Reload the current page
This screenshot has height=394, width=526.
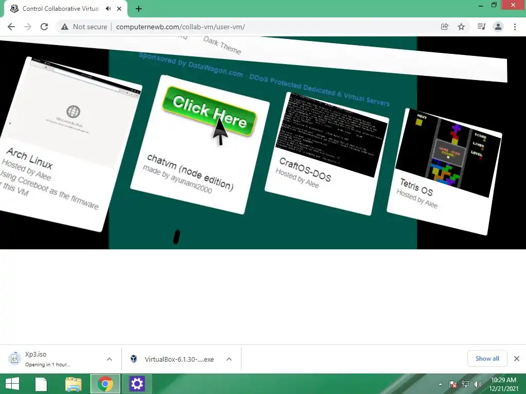[44, 27]
